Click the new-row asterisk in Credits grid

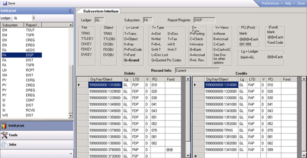(195, 156)
